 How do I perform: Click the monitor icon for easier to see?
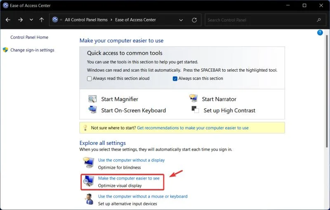point(88,181)
